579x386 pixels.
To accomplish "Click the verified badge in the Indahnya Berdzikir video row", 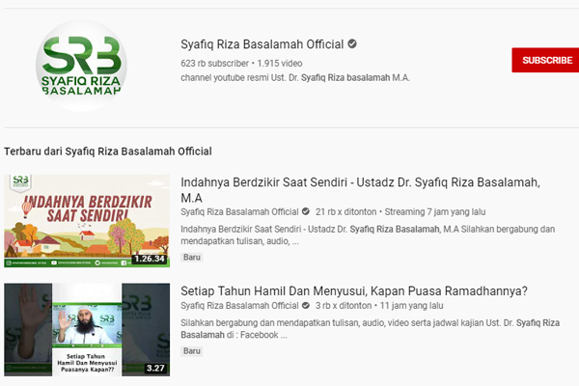I will point(306,211).
